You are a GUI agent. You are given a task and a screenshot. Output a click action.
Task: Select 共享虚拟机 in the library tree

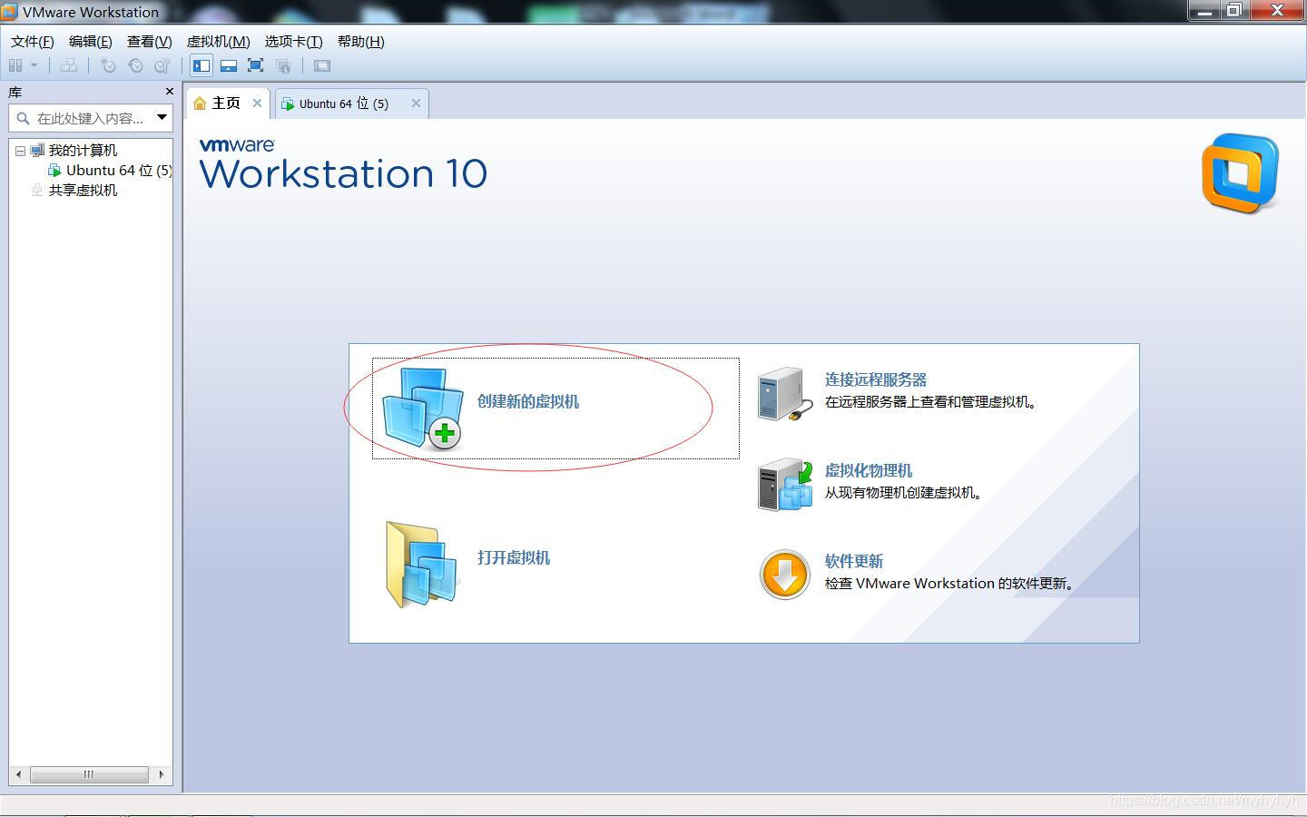(82, 190)
